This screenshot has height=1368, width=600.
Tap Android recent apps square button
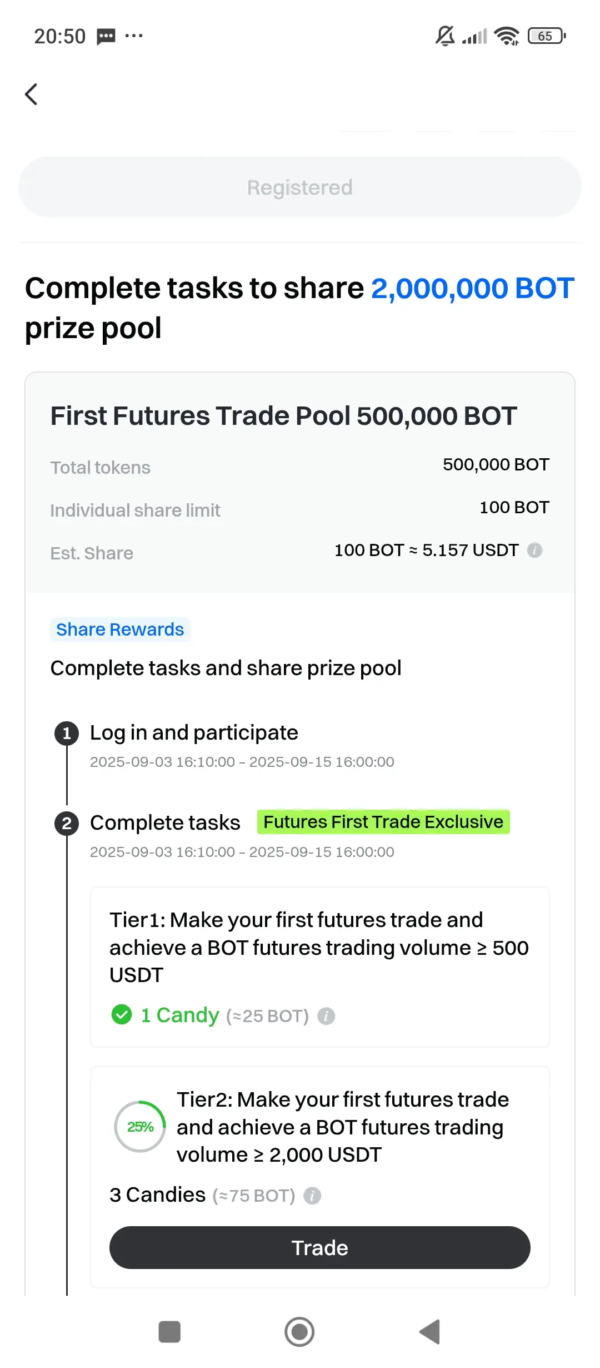click(169, 1332)
